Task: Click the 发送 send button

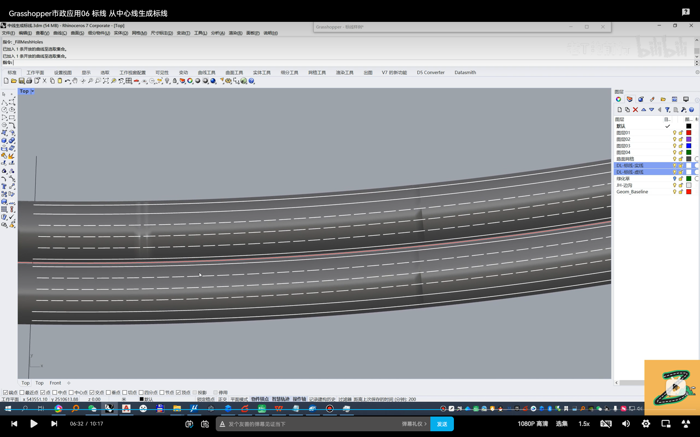Action: [x=442, y=424]
